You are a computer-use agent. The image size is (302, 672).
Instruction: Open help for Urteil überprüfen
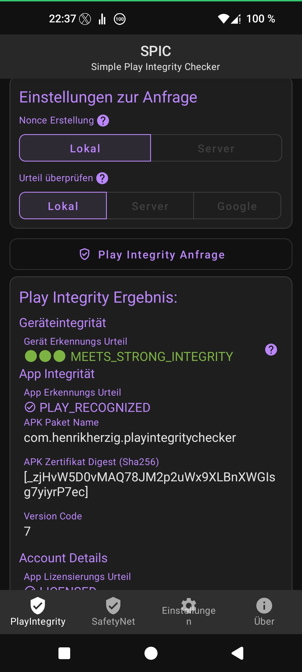[102, 178]
